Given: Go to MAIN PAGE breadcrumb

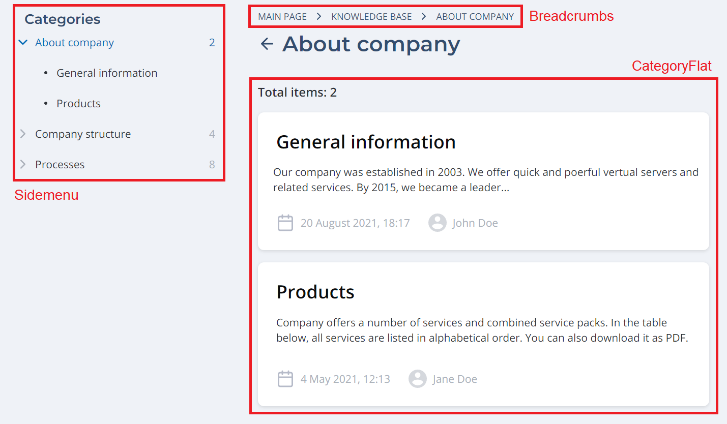Looking at the screenshot, I should pos(282,17).
